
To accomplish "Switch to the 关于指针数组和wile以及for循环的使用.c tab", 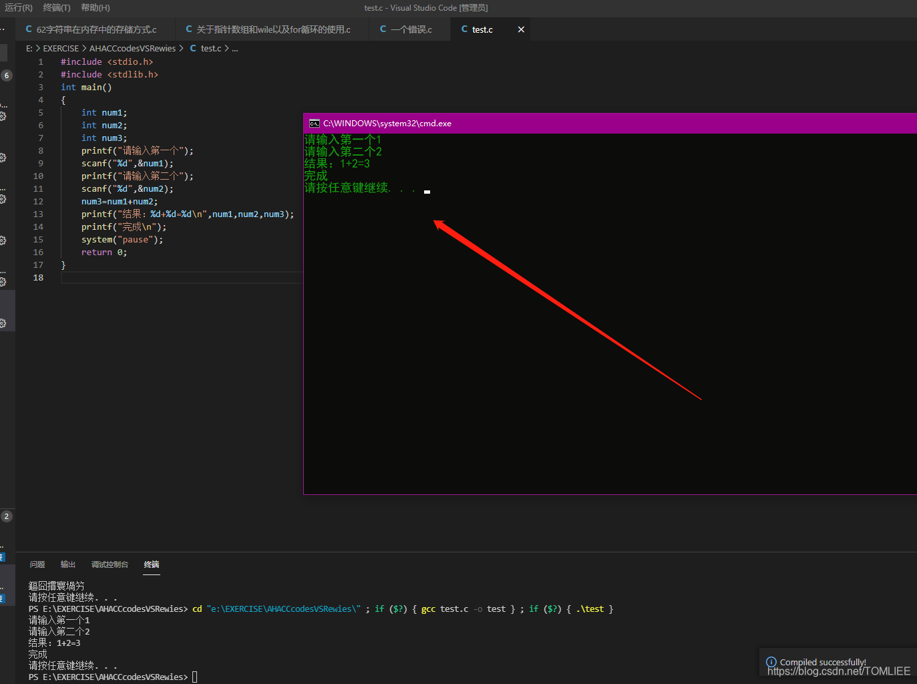I will tap(272, 29).
